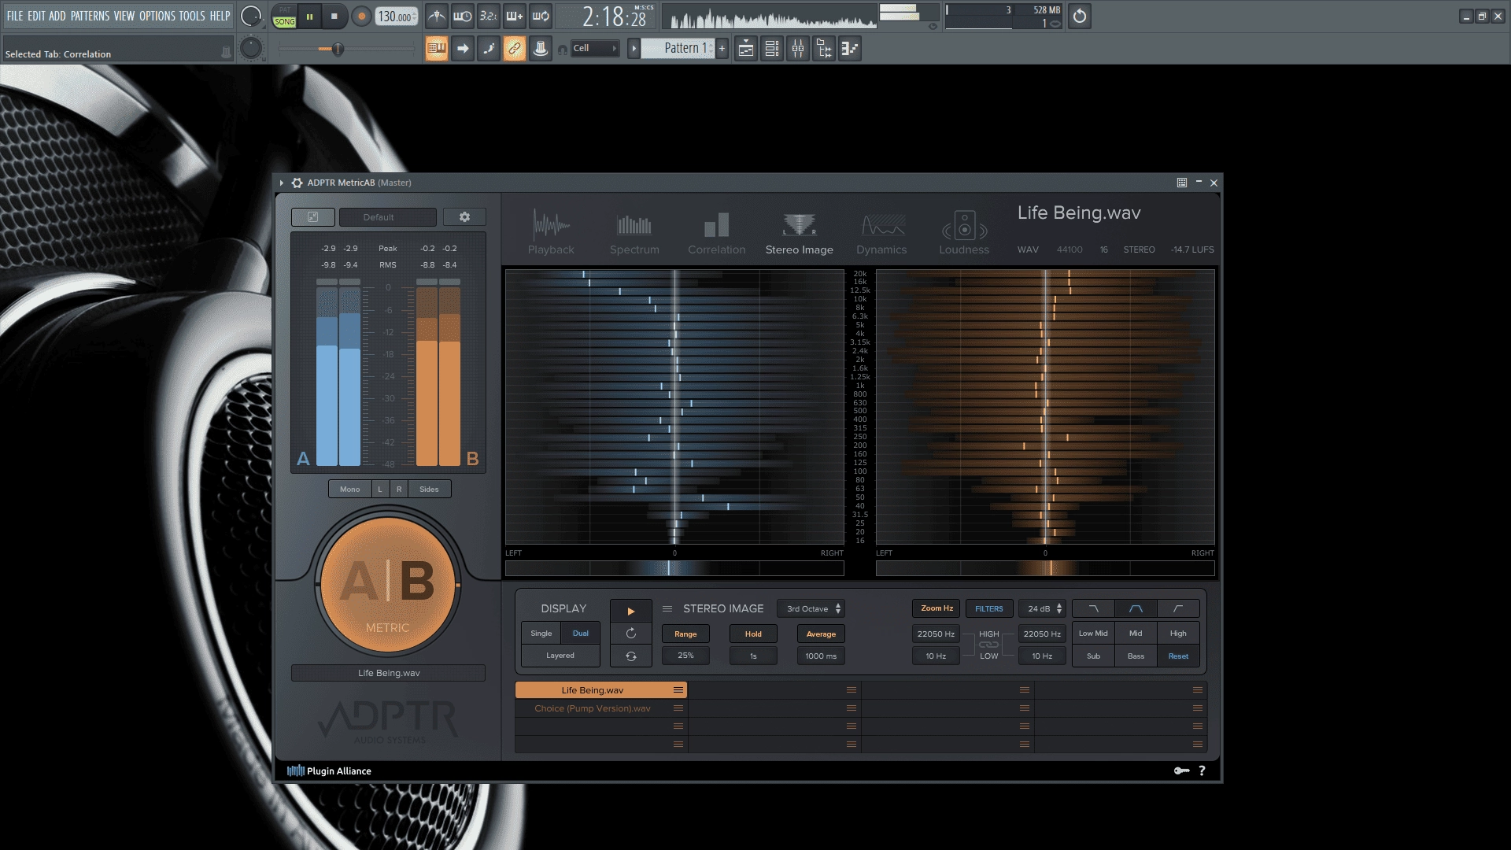Toggle the overdub recording icon
This screenshot has height=850, width=1511.
click(x=515, y=16)
